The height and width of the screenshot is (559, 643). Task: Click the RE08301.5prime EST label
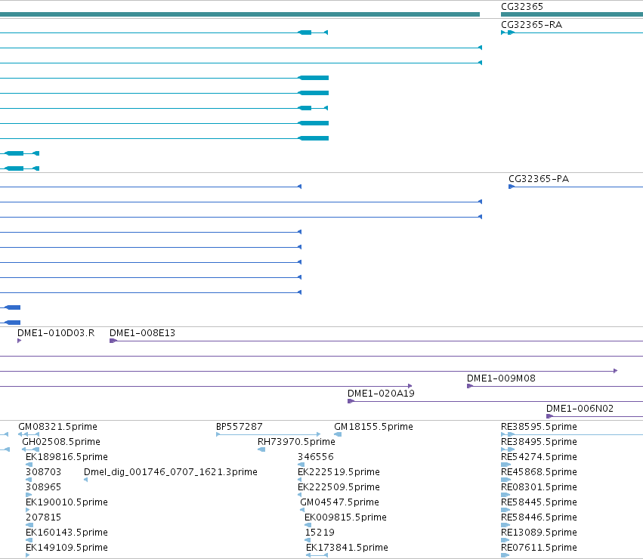(539, 487)
